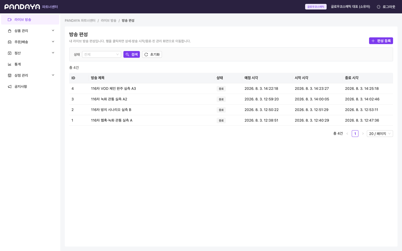Screen dimensions: 402x251
Task: Open 정산 menu item
Action: click(x=30, y=53)
